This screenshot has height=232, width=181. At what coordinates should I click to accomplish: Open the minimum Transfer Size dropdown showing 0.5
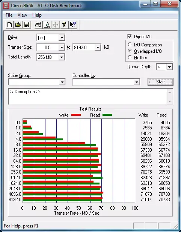point(62,48)
